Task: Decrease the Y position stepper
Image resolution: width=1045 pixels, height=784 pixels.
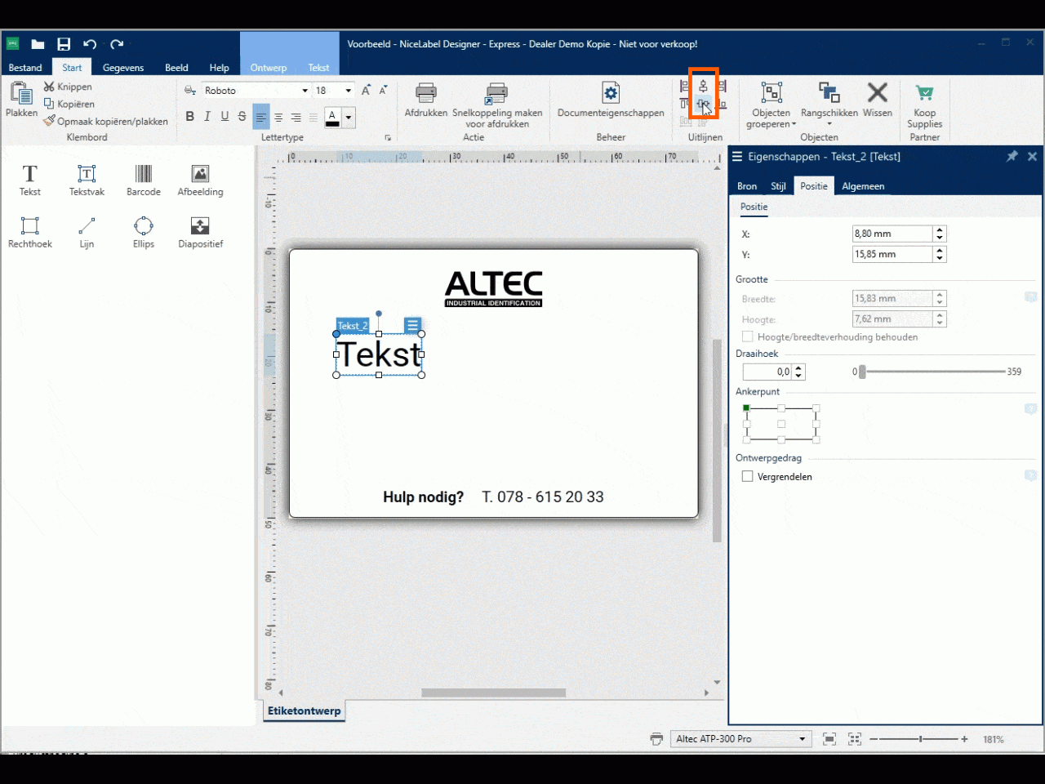Action: tap(940, 258)
